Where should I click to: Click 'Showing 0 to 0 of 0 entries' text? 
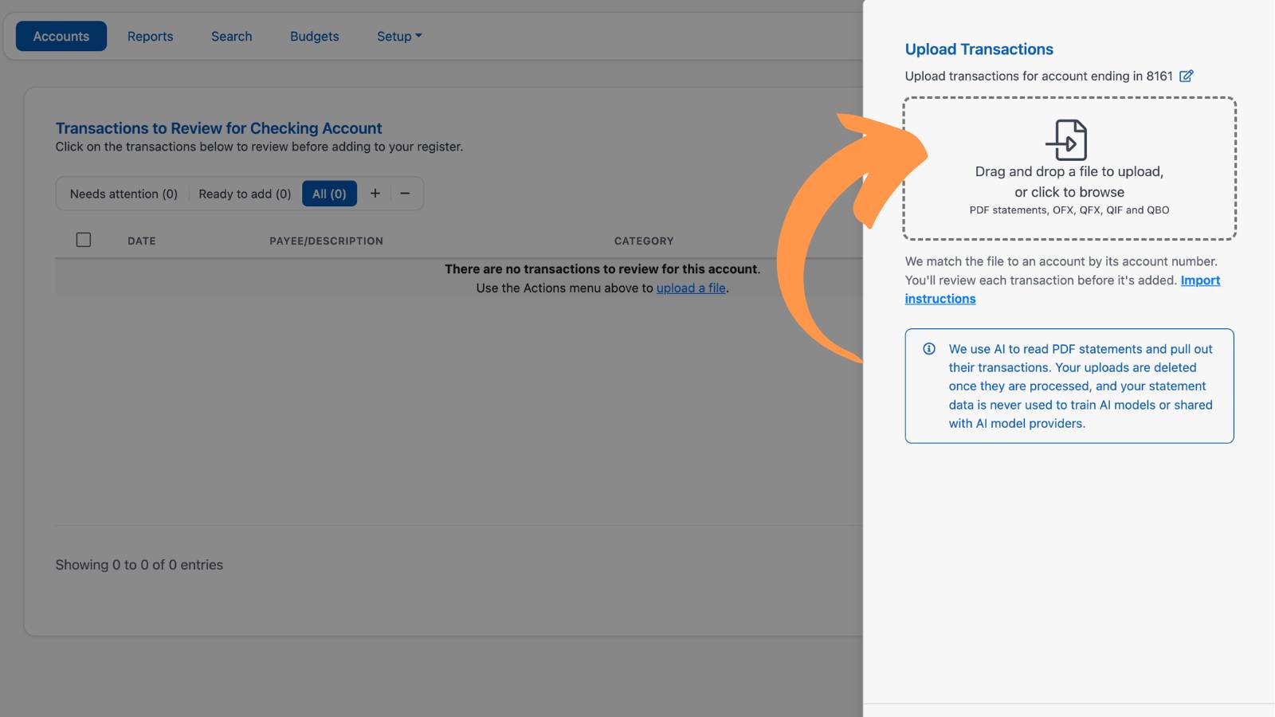(139, 565)
